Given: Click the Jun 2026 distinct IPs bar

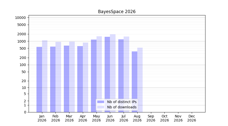Looking at the screenshot, I should (x=107, y=75).
